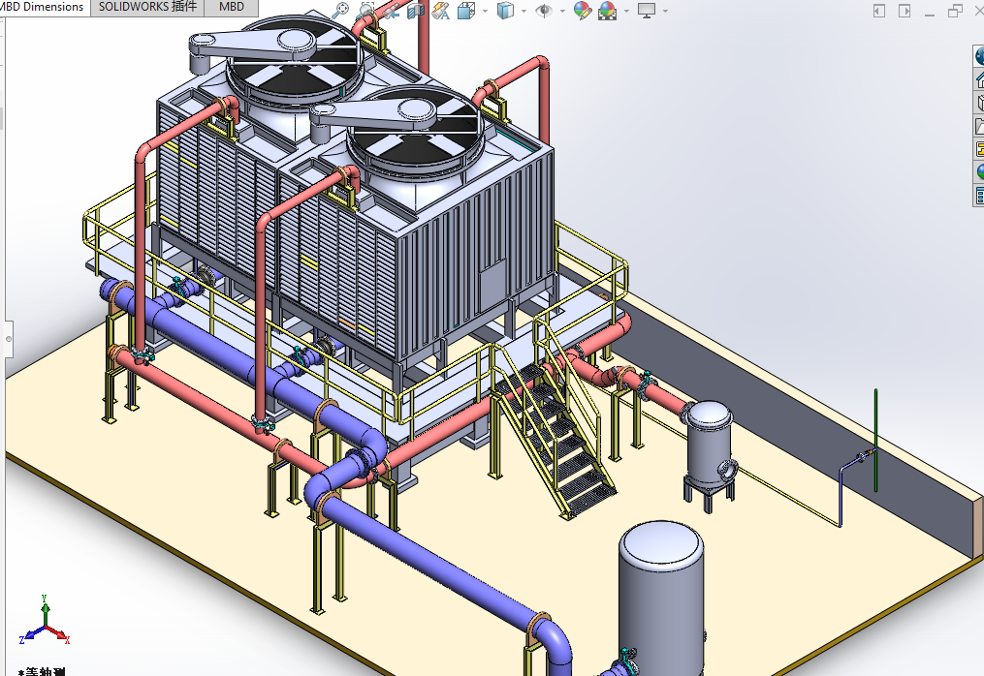
Task: Click the View Orientation cube icon
Action: point(465,11)
